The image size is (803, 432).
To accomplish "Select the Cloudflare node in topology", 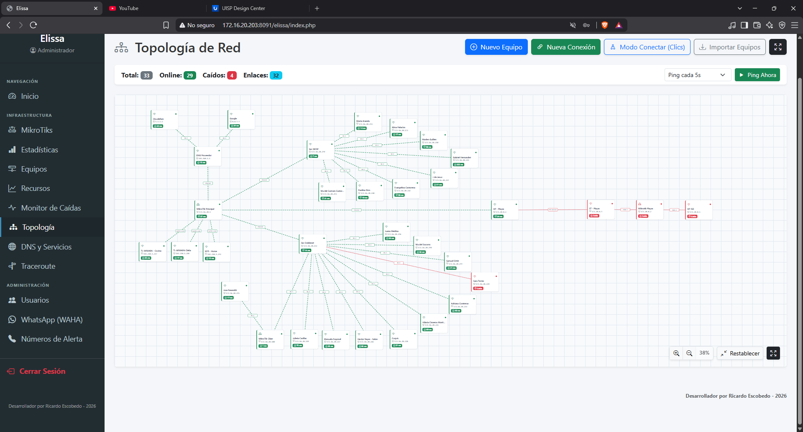I will [x=164, y=120].
